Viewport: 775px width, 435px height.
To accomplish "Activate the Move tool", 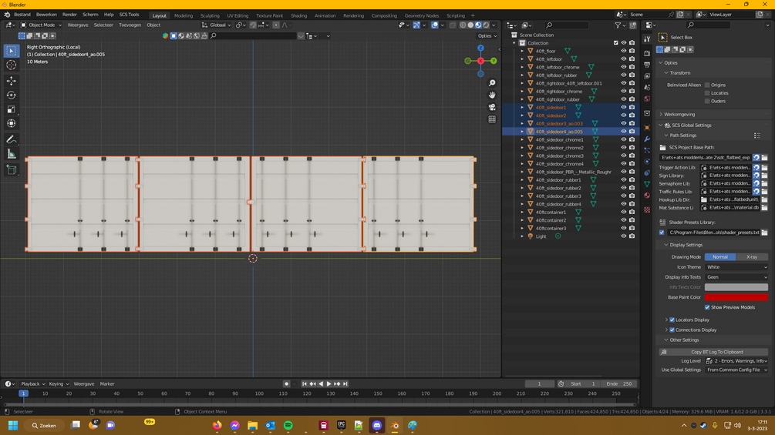I will click(x=12, y=81).
